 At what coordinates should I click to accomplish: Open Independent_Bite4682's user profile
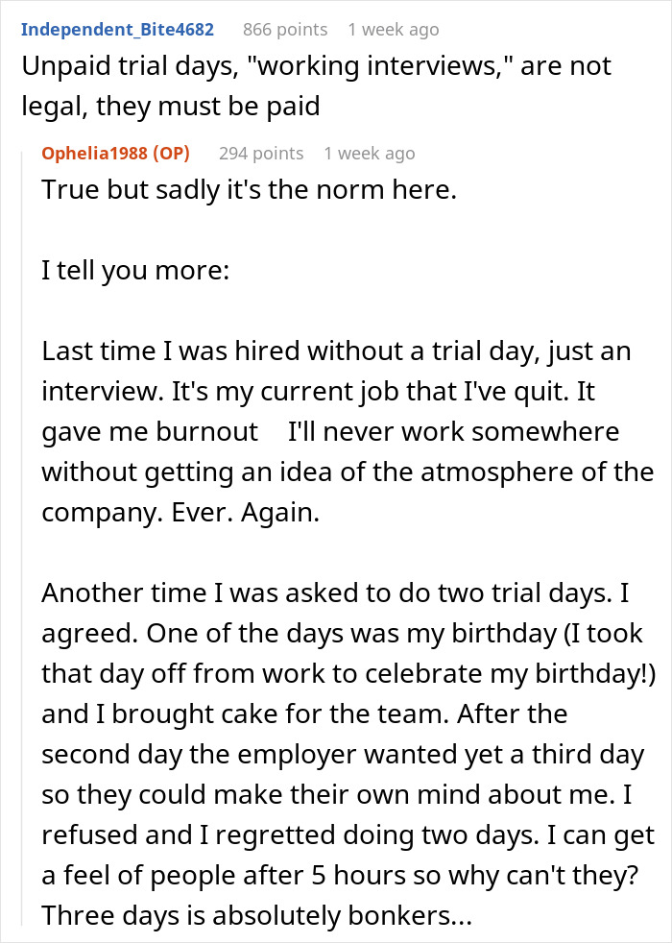[117, 29]
